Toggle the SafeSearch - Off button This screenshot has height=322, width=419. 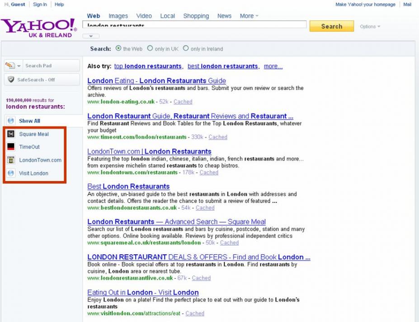pos(42,79)
